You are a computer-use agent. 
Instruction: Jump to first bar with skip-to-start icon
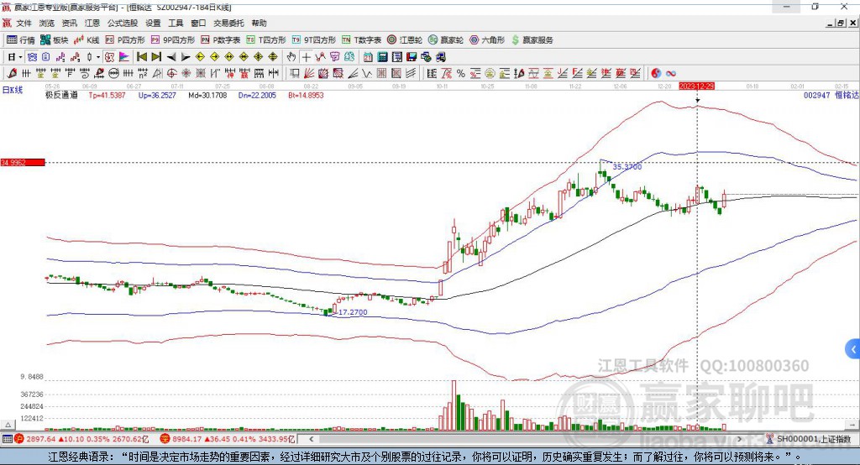coord(142,57)
